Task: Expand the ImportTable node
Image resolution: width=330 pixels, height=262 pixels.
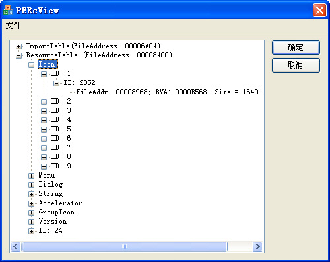Action: click(19, 46)
